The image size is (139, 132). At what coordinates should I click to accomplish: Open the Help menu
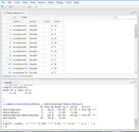click(x=76, y=2)
